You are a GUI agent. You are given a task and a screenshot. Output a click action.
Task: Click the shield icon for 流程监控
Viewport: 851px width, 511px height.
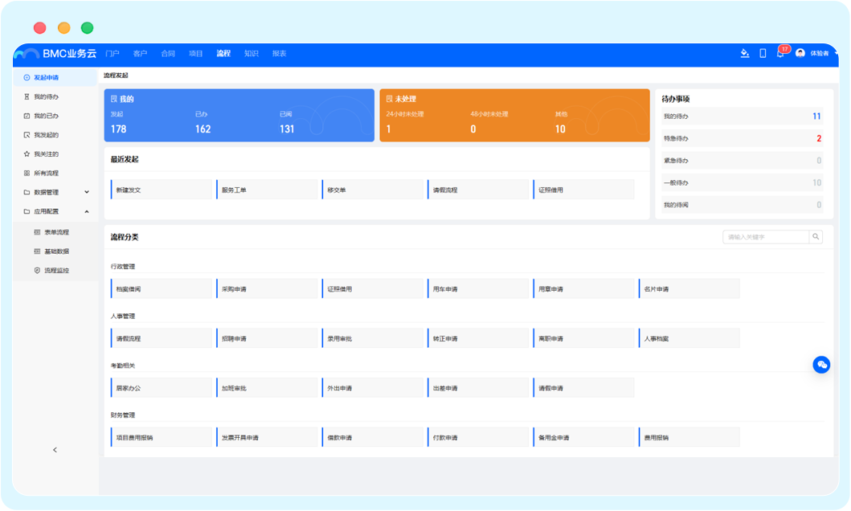37,271
